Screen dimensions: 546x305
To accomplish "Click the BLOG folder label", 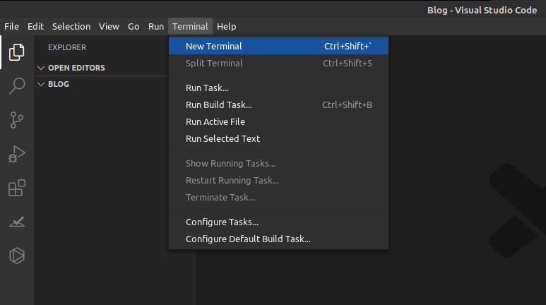I will [x=59, y=84].
